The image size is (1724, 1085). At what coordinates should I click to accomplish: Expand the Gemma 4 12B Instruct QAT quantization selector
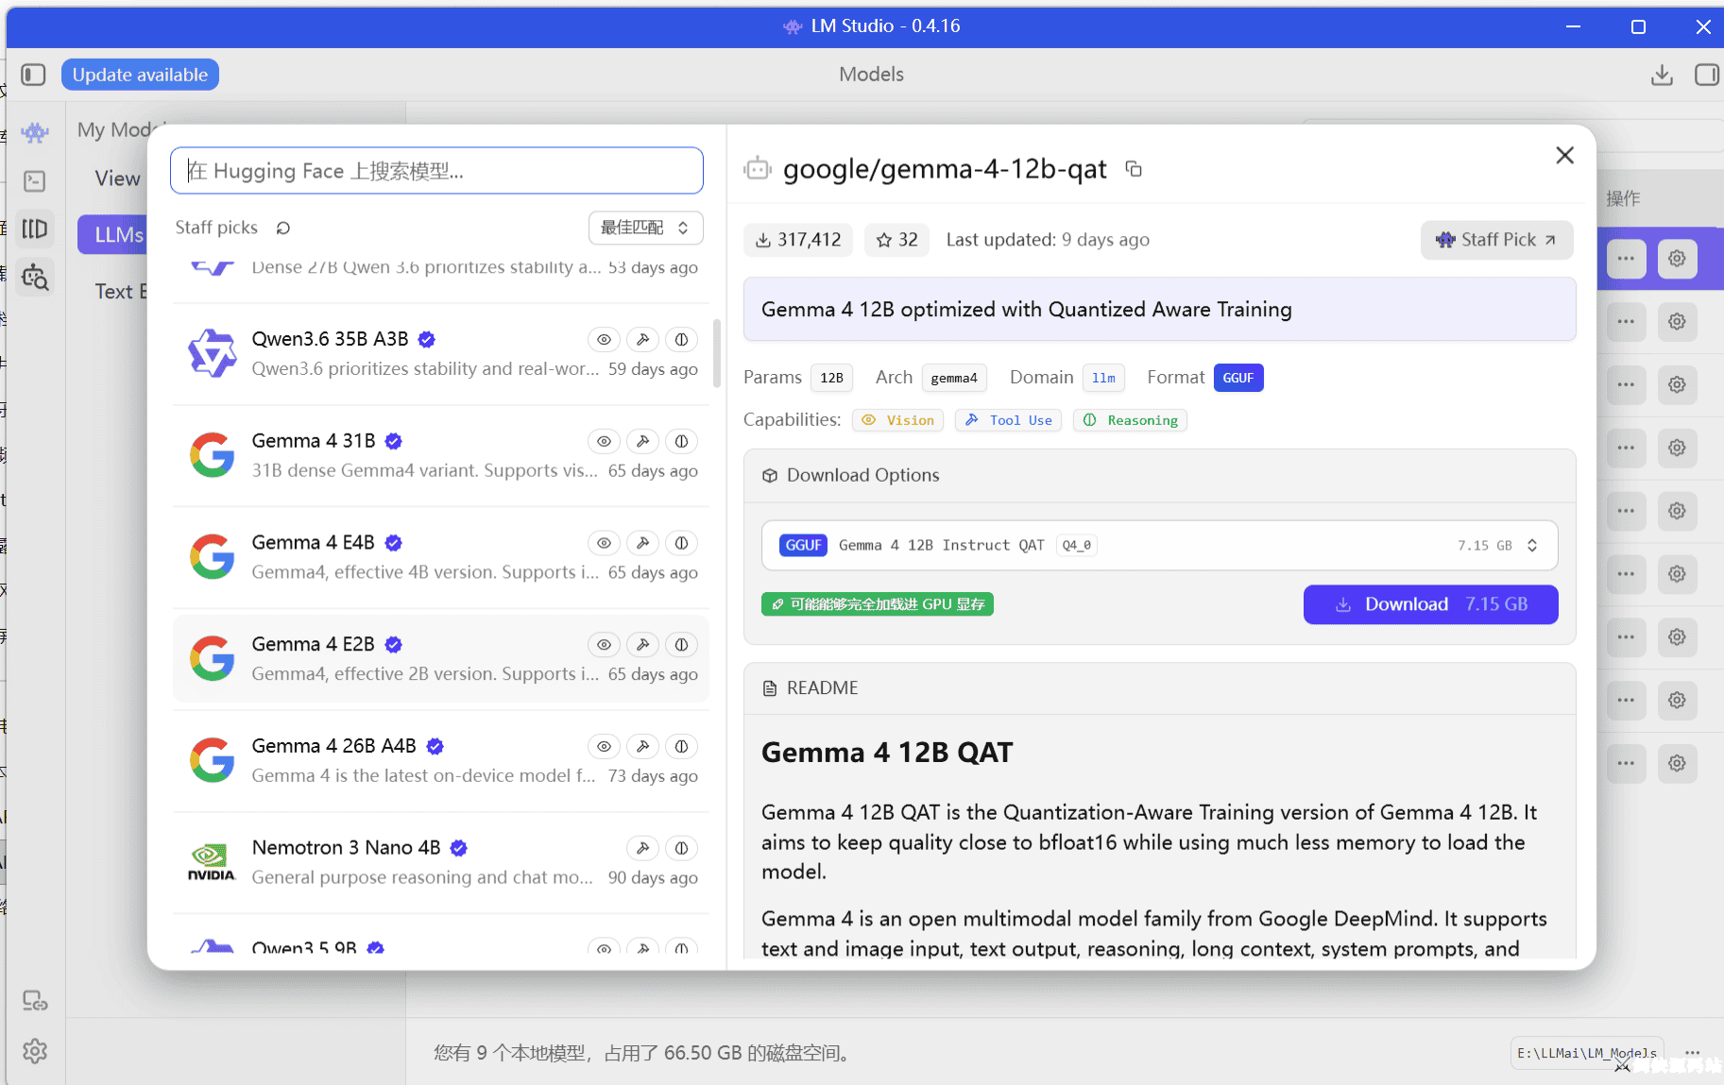(1159, 545)
